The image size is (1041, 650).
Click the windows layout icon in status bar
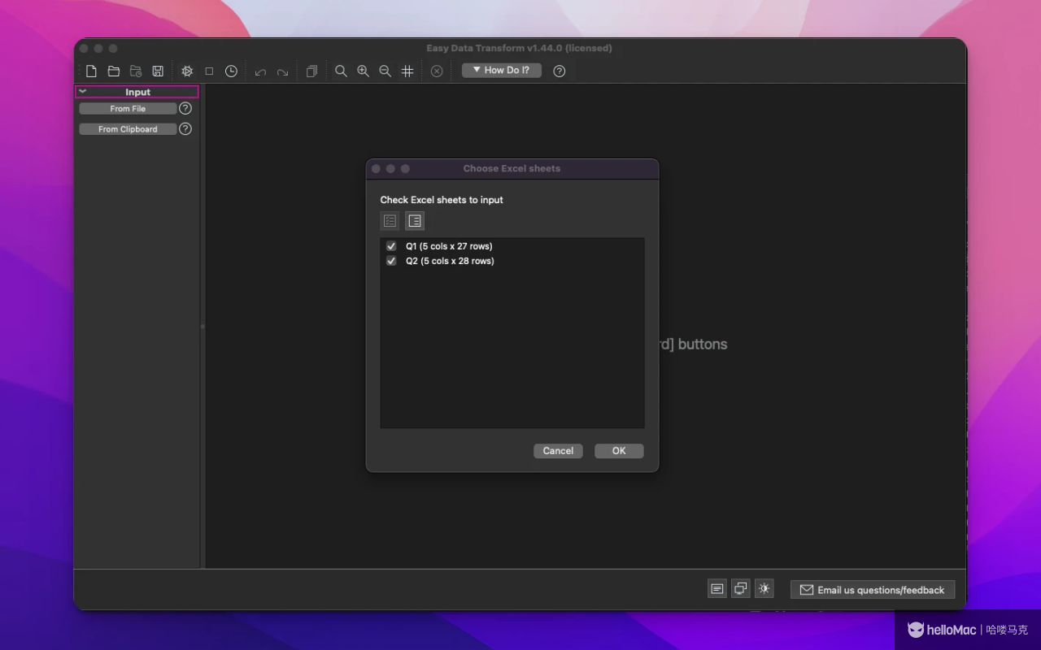click(x=740, y=589)
